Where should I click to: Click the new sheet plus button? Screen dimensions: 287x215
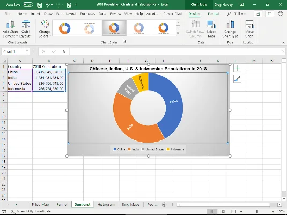pyautogui.click(x=164, y=205)
